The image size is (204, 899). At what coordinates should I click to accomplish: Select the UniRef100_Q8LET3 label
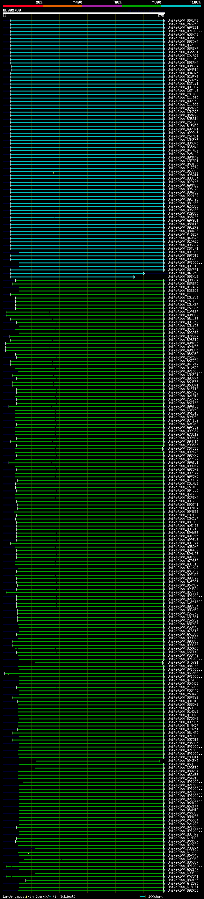pos(183,266)
